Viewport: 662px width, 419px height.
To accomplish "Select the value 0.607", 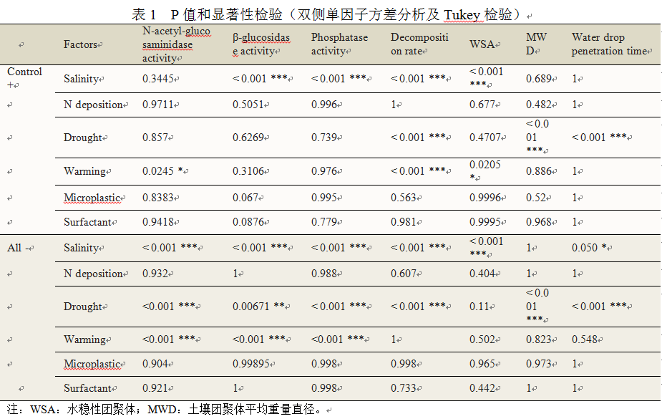I will 404,274.
